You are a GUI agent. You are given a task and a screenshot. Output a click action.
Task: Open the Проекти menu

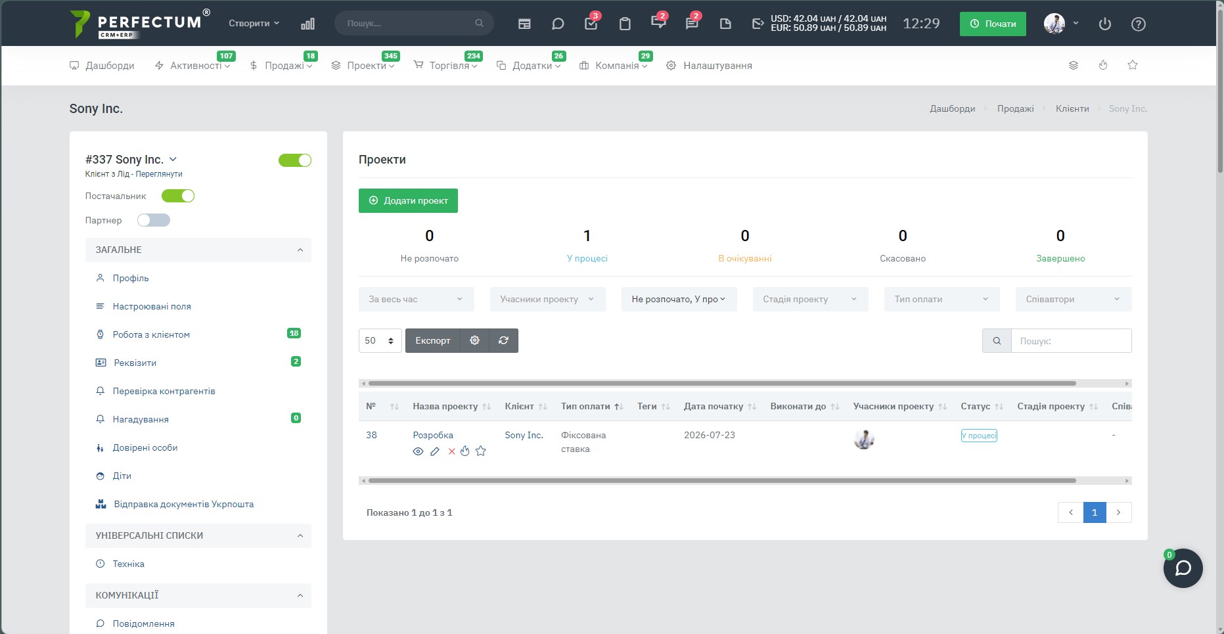[x=363, y=66]
